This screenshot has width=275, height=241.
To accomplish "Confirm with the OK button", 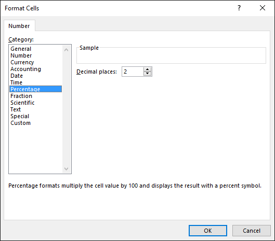I will click(208, 231).
